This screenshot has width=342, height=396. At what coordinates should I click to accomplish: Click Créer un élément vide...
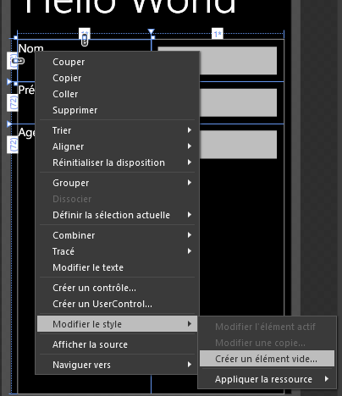[x=267, y=359]
